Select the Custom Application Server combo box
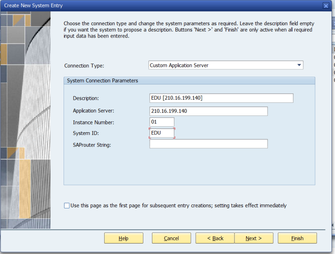This screenshot has width=335, height=254. [225, 65]
